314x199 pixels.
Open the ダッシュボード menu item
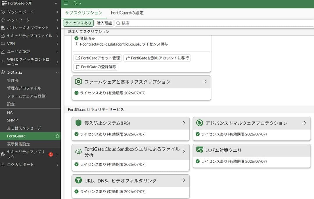pyautogui.click(x=30, y=12)
